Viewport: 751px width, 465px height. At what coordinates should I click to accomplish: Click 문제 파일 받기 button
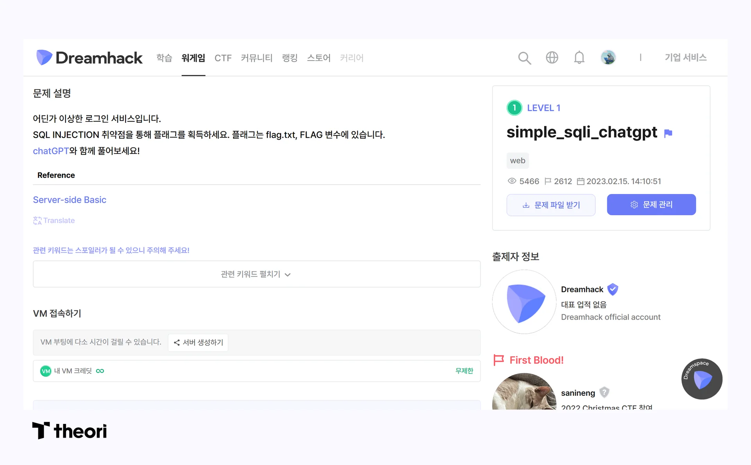(x=551, y=205)
